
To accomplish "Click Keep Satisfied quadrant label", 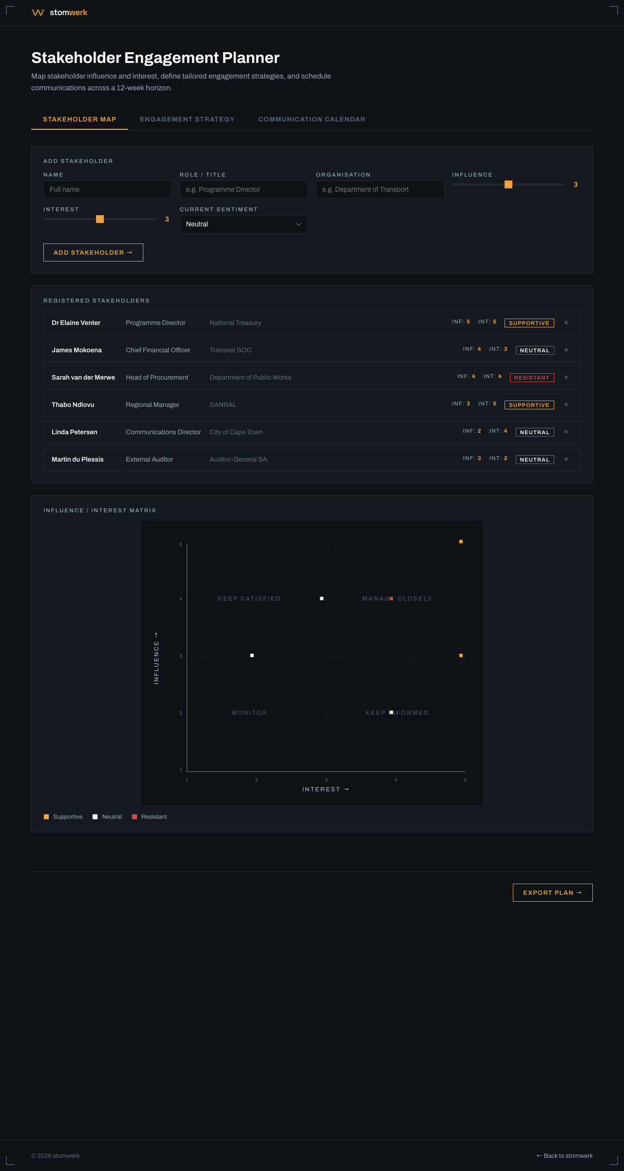I will coord(249,599).
